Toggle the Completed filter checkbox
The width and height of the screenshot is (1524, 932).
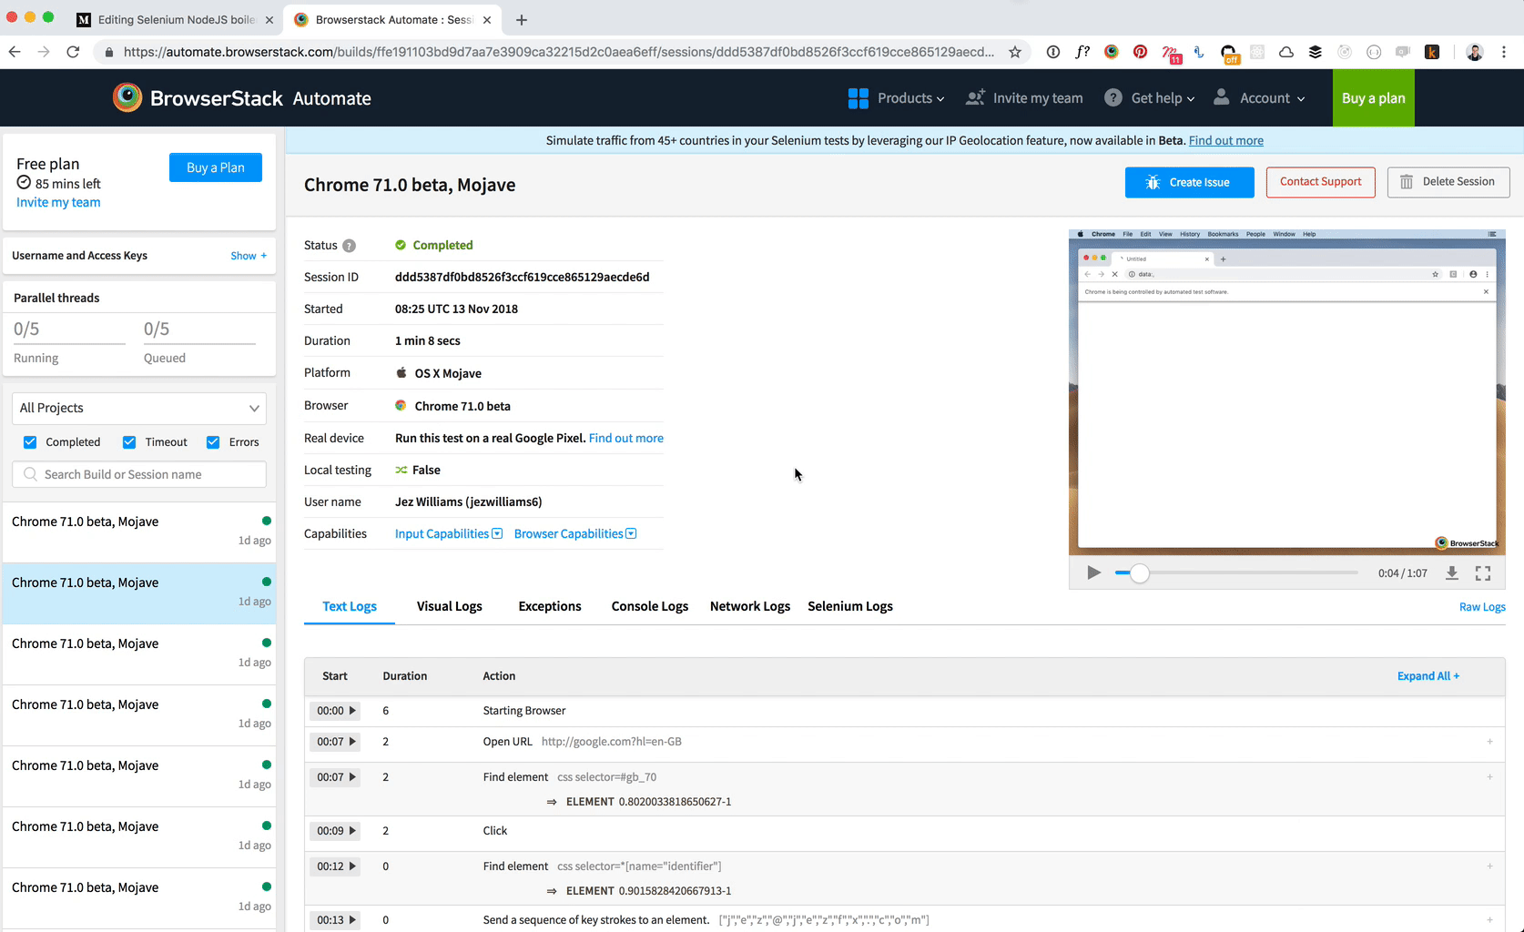pos(30,442)
